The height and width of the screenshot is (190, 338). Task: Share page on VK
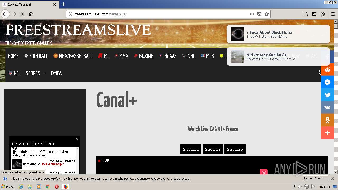[x=327, y=107]
